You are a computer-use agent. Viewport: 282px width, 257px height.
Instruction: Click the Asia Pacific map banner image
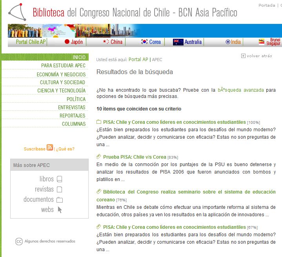pos(58,31)
